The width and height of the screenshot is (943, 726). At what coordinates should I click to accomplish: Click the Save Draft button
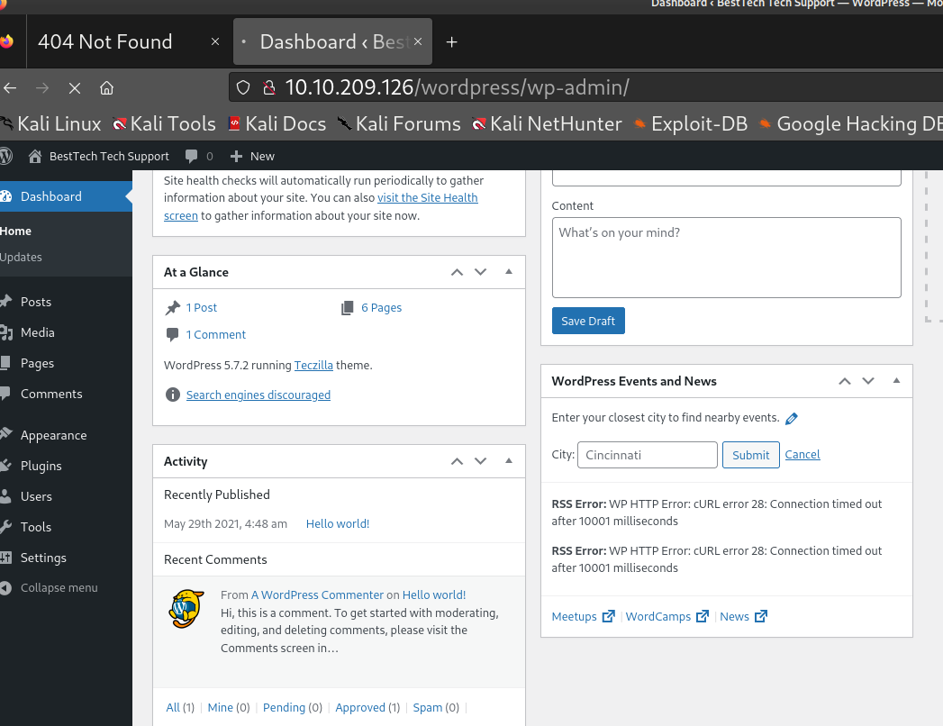click(x=588, y=322)
